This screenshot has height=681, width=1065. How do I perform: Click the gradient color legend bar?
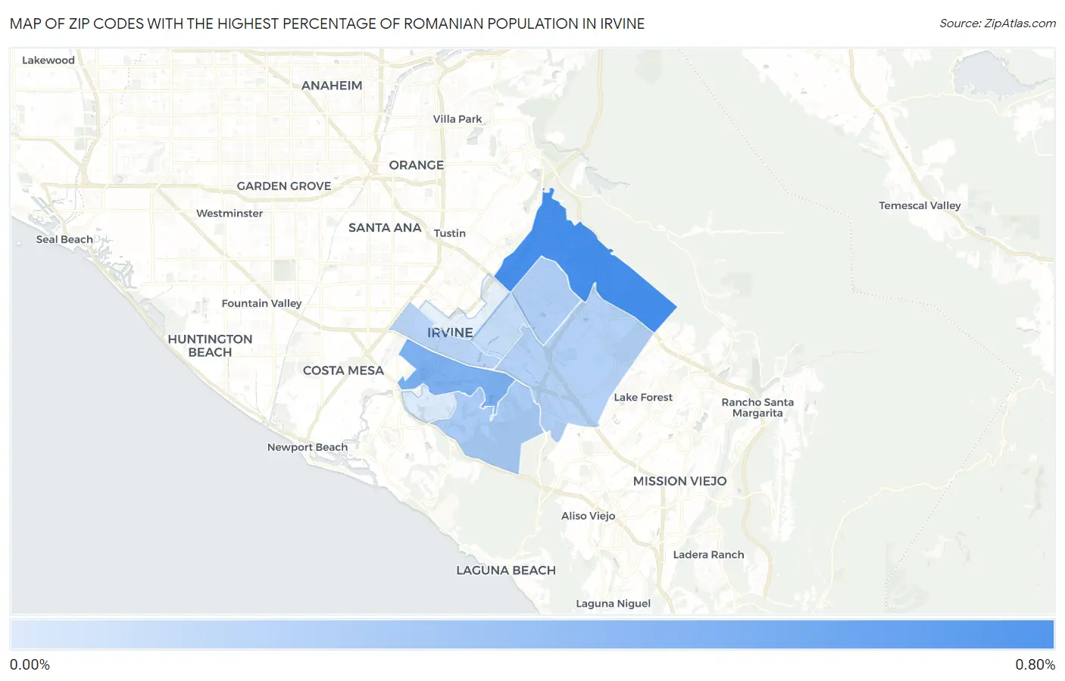(x=532, y=635)
